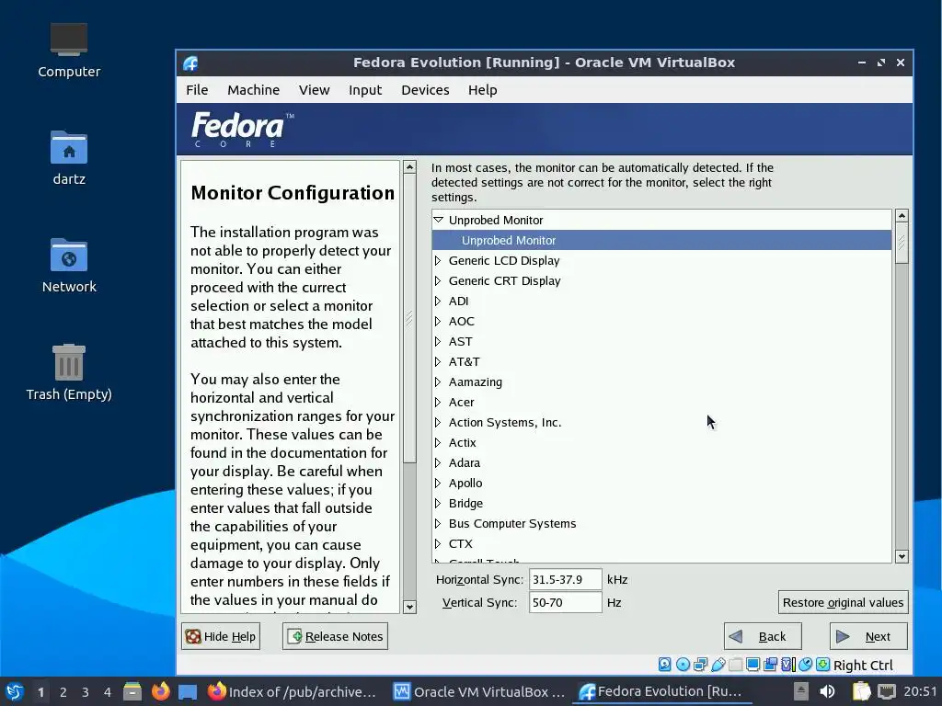Open the Computer desktop icon
The width and height of the screenshot is (942, 706).
coord(68,51)
